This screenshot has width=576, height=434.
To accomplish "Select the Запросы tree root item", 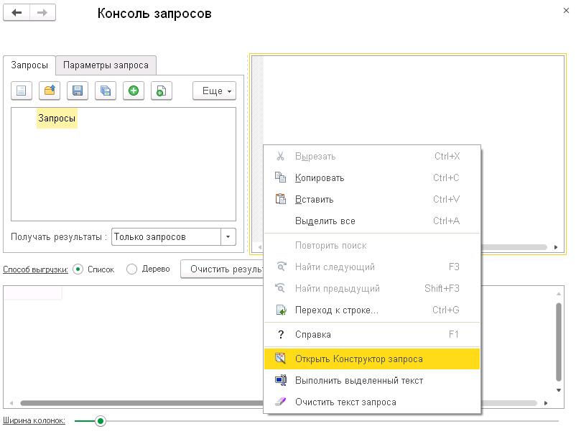I will pos(57,119).
